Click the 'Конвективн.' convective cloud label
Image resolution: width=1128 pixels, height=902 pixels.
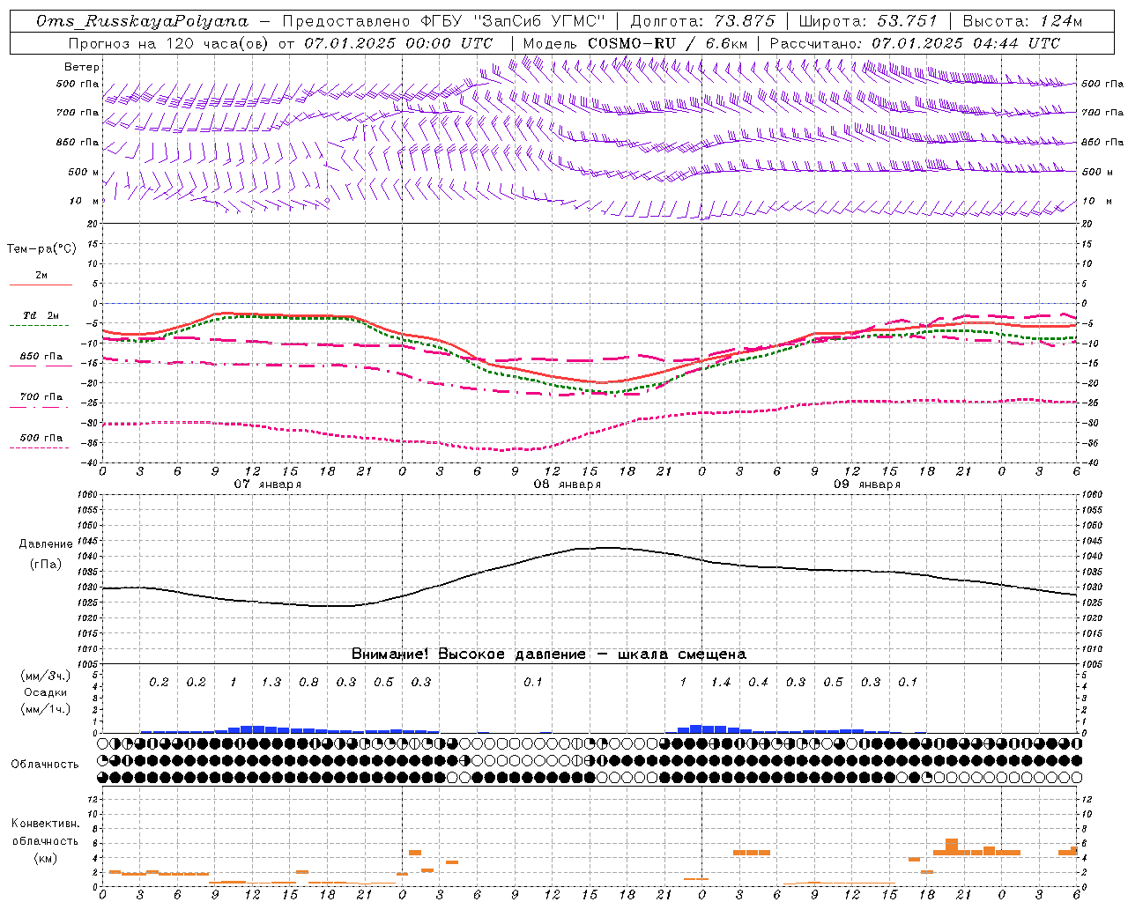[46, 824]
